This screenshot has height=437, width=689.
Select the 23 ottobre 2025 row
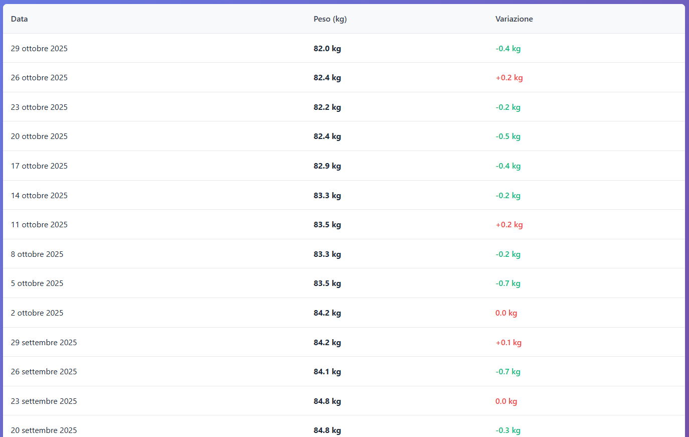click(39, 107)
